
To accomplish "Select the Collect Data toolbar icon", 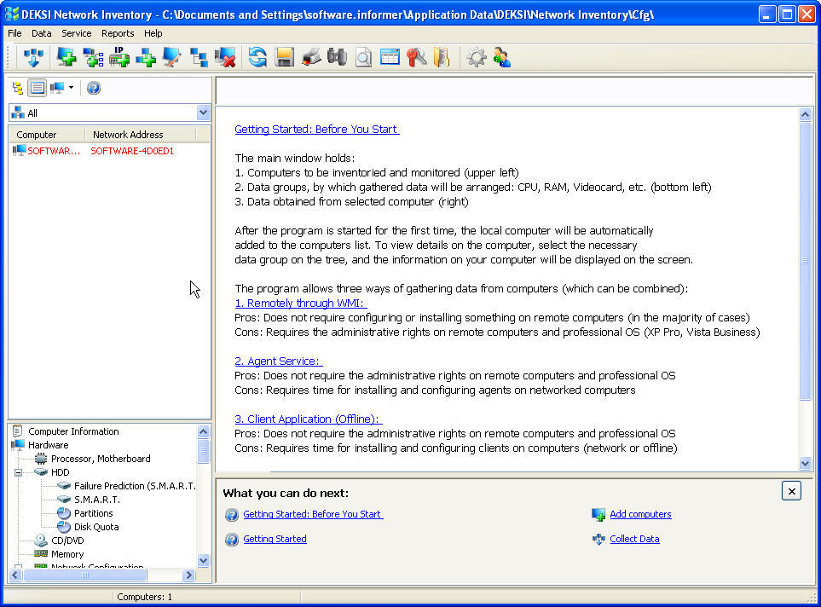I will tap(32, 57).
